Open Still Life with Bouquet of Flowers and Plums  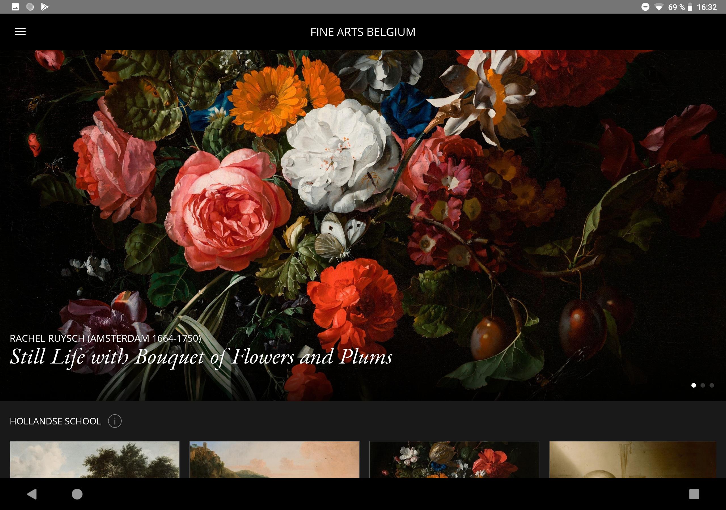pyautogui.click(x=201, y=357)
